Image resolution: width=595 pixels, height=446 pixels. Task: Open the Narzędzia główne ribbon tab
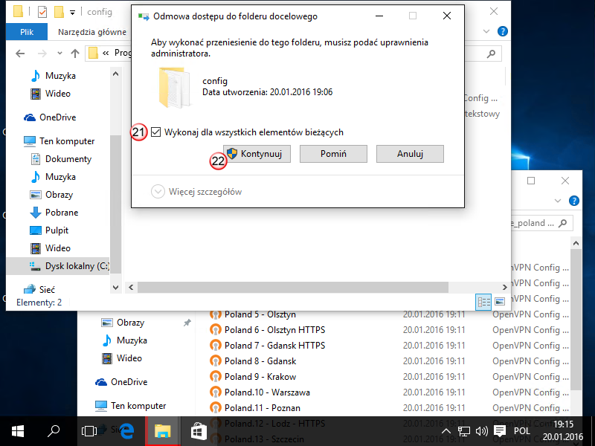coord(91,32)
